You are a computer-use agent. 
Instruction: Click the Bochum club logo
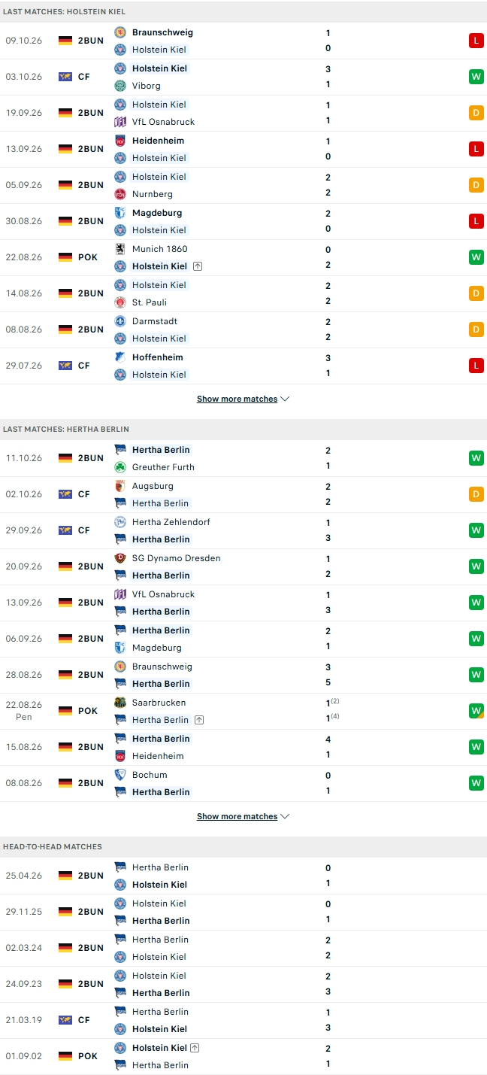(120, 775)
